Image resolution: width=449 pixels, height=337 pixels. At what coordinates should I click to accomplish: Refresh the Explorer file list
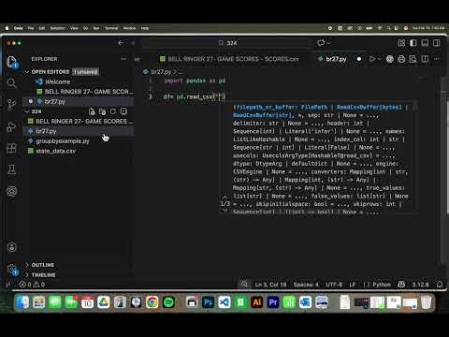[113, 111]
